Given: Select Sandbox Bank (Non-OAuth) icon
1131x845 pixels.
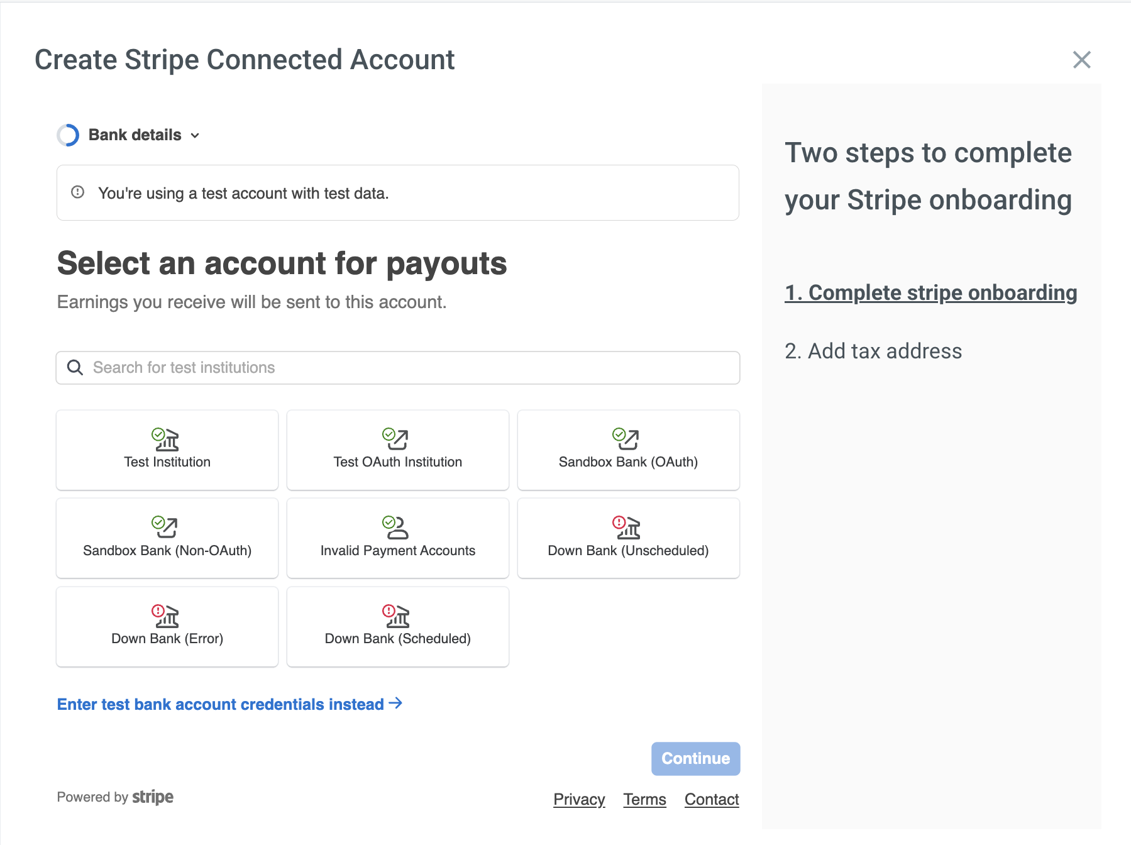Looking at the screenshot, I should [x=165, y=527].
